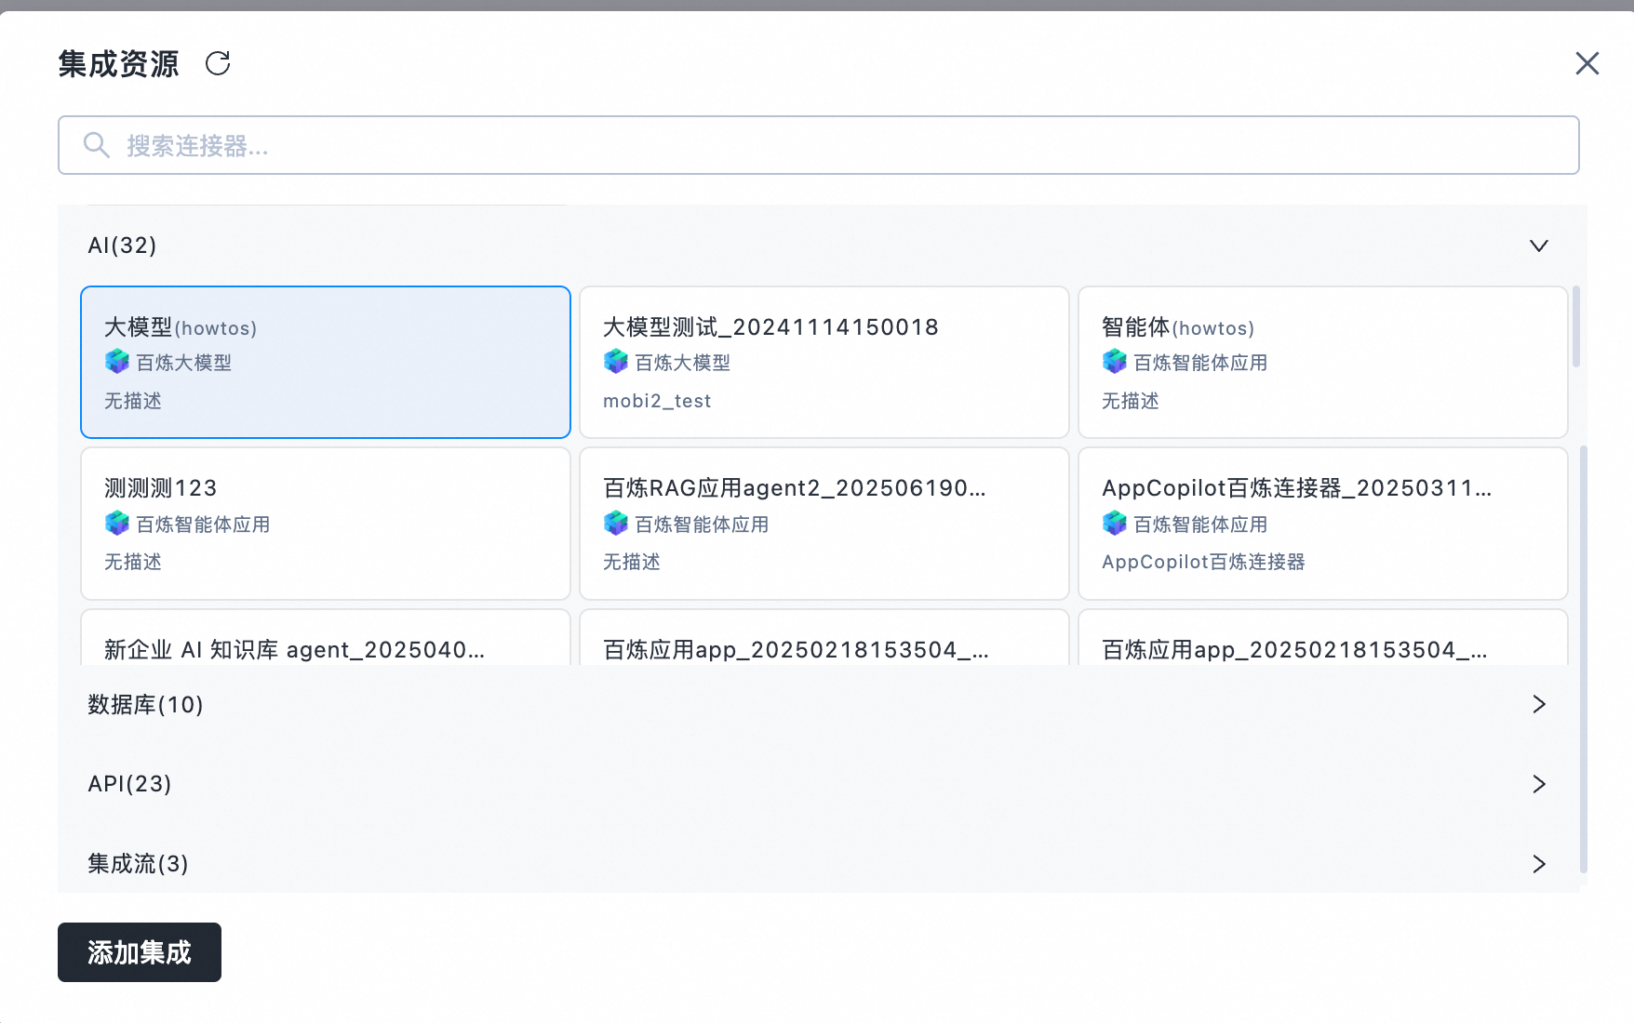Click the AI card list scrollbar

point(1576,326)
